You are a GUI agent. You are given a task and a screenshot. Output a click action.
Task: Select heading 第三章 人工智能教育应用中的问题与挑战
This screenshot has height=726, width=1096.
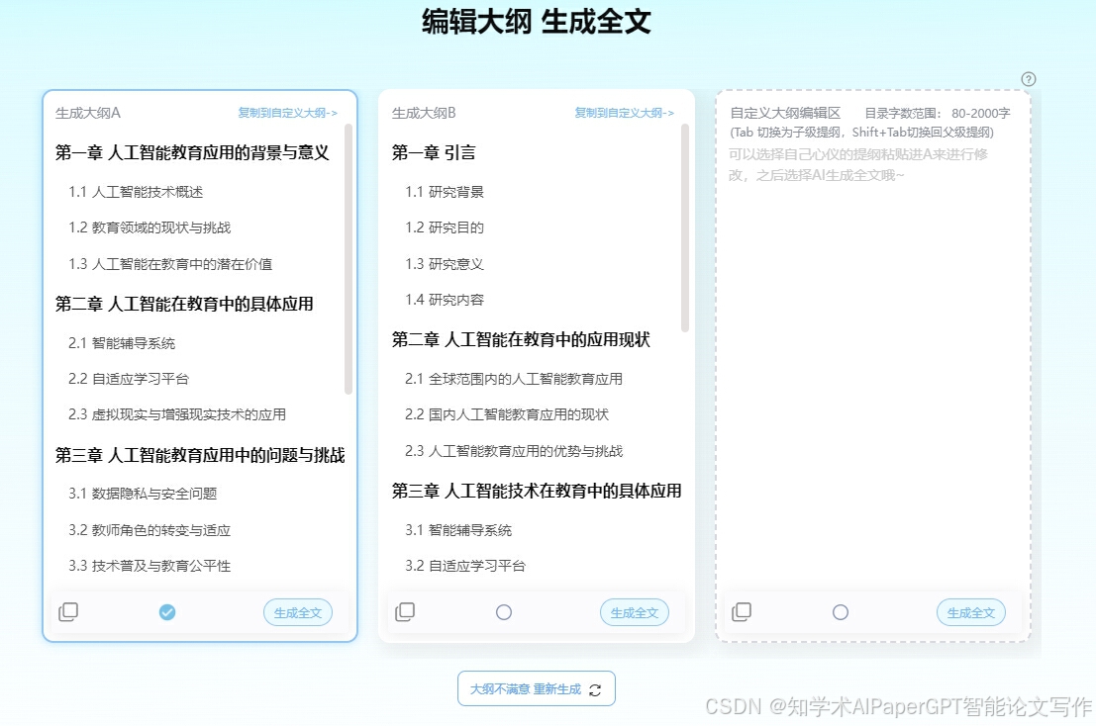click(200, 455)
